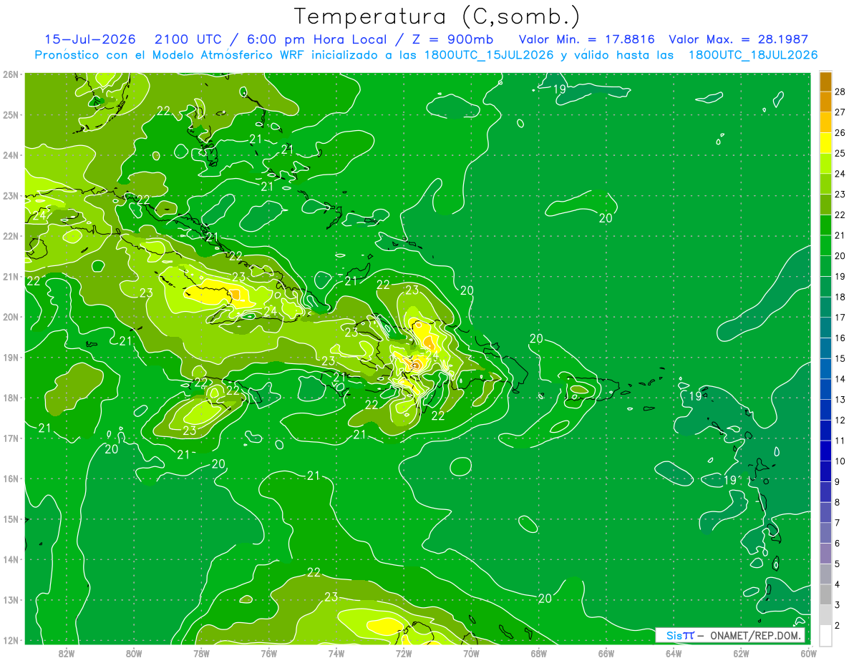Click the latitude axis label "12N"
The height and width of the screenshot is (663, 859).
(x=11, y=640)
